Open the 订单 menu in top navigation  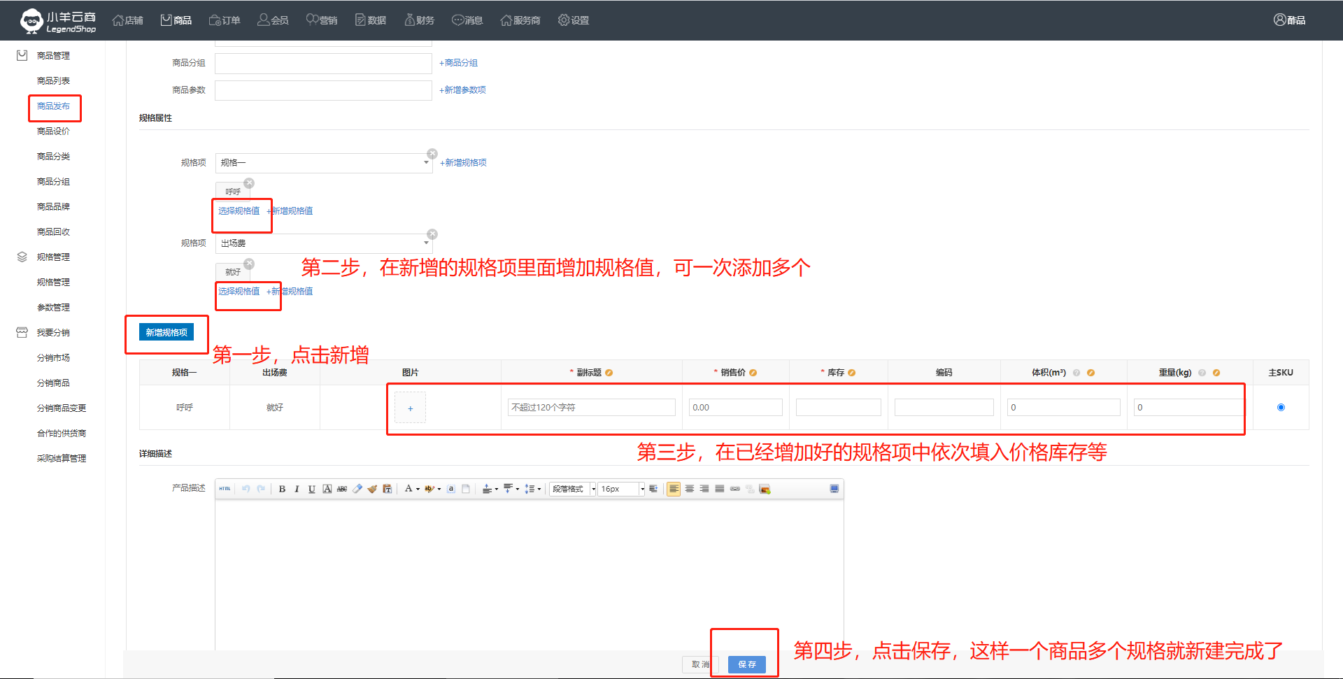225,20
